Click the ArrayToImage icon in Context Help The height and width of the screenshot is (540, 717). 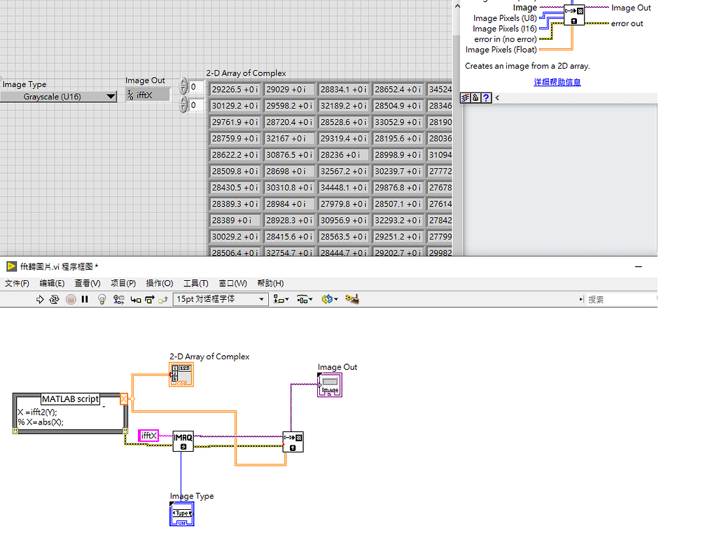point(574,15)
